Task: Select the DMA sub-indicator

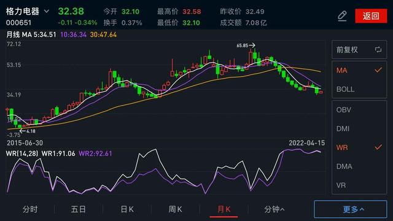Action: [x=359, y=166]
